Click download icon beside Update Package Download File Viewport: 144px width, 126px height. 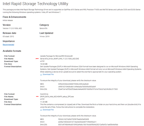point(41,75)
